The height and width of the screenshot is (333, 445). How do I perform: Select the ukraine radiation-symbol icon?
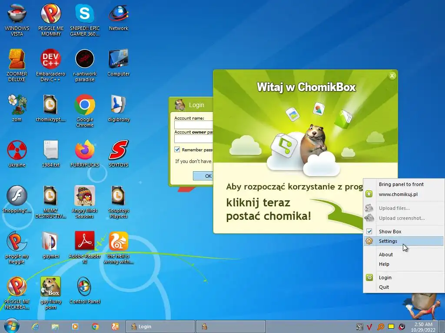17,153
